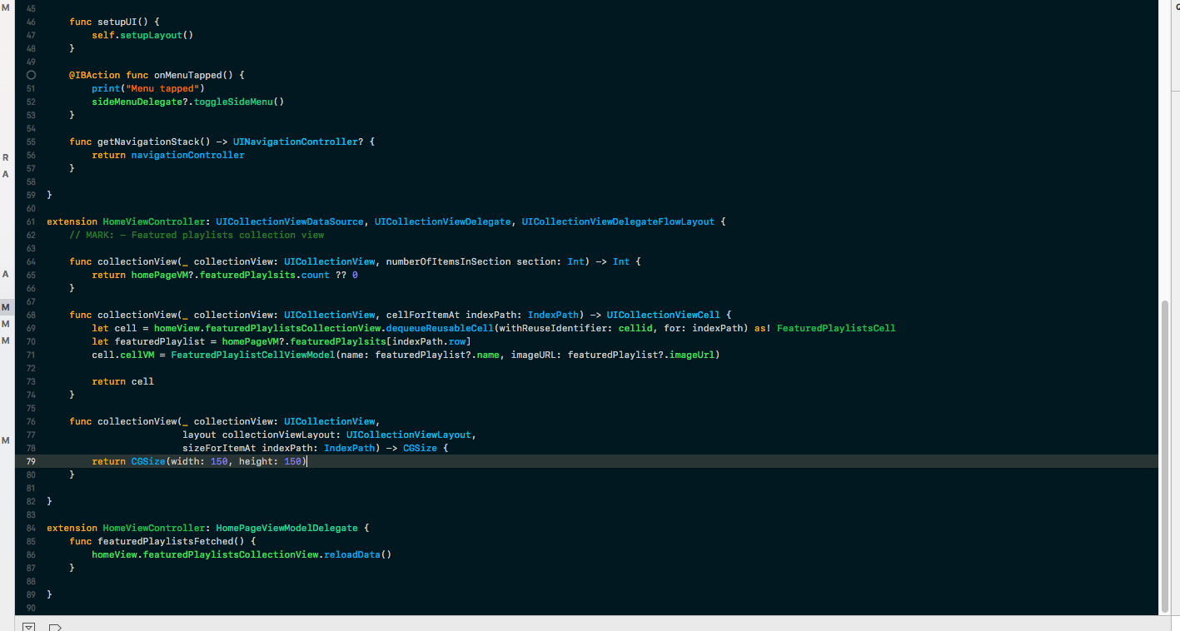Viewport: 1180px width, 631px height.
Task: Click the IBAction connection circle beside onMenuTapped
Action: (31, 75)
